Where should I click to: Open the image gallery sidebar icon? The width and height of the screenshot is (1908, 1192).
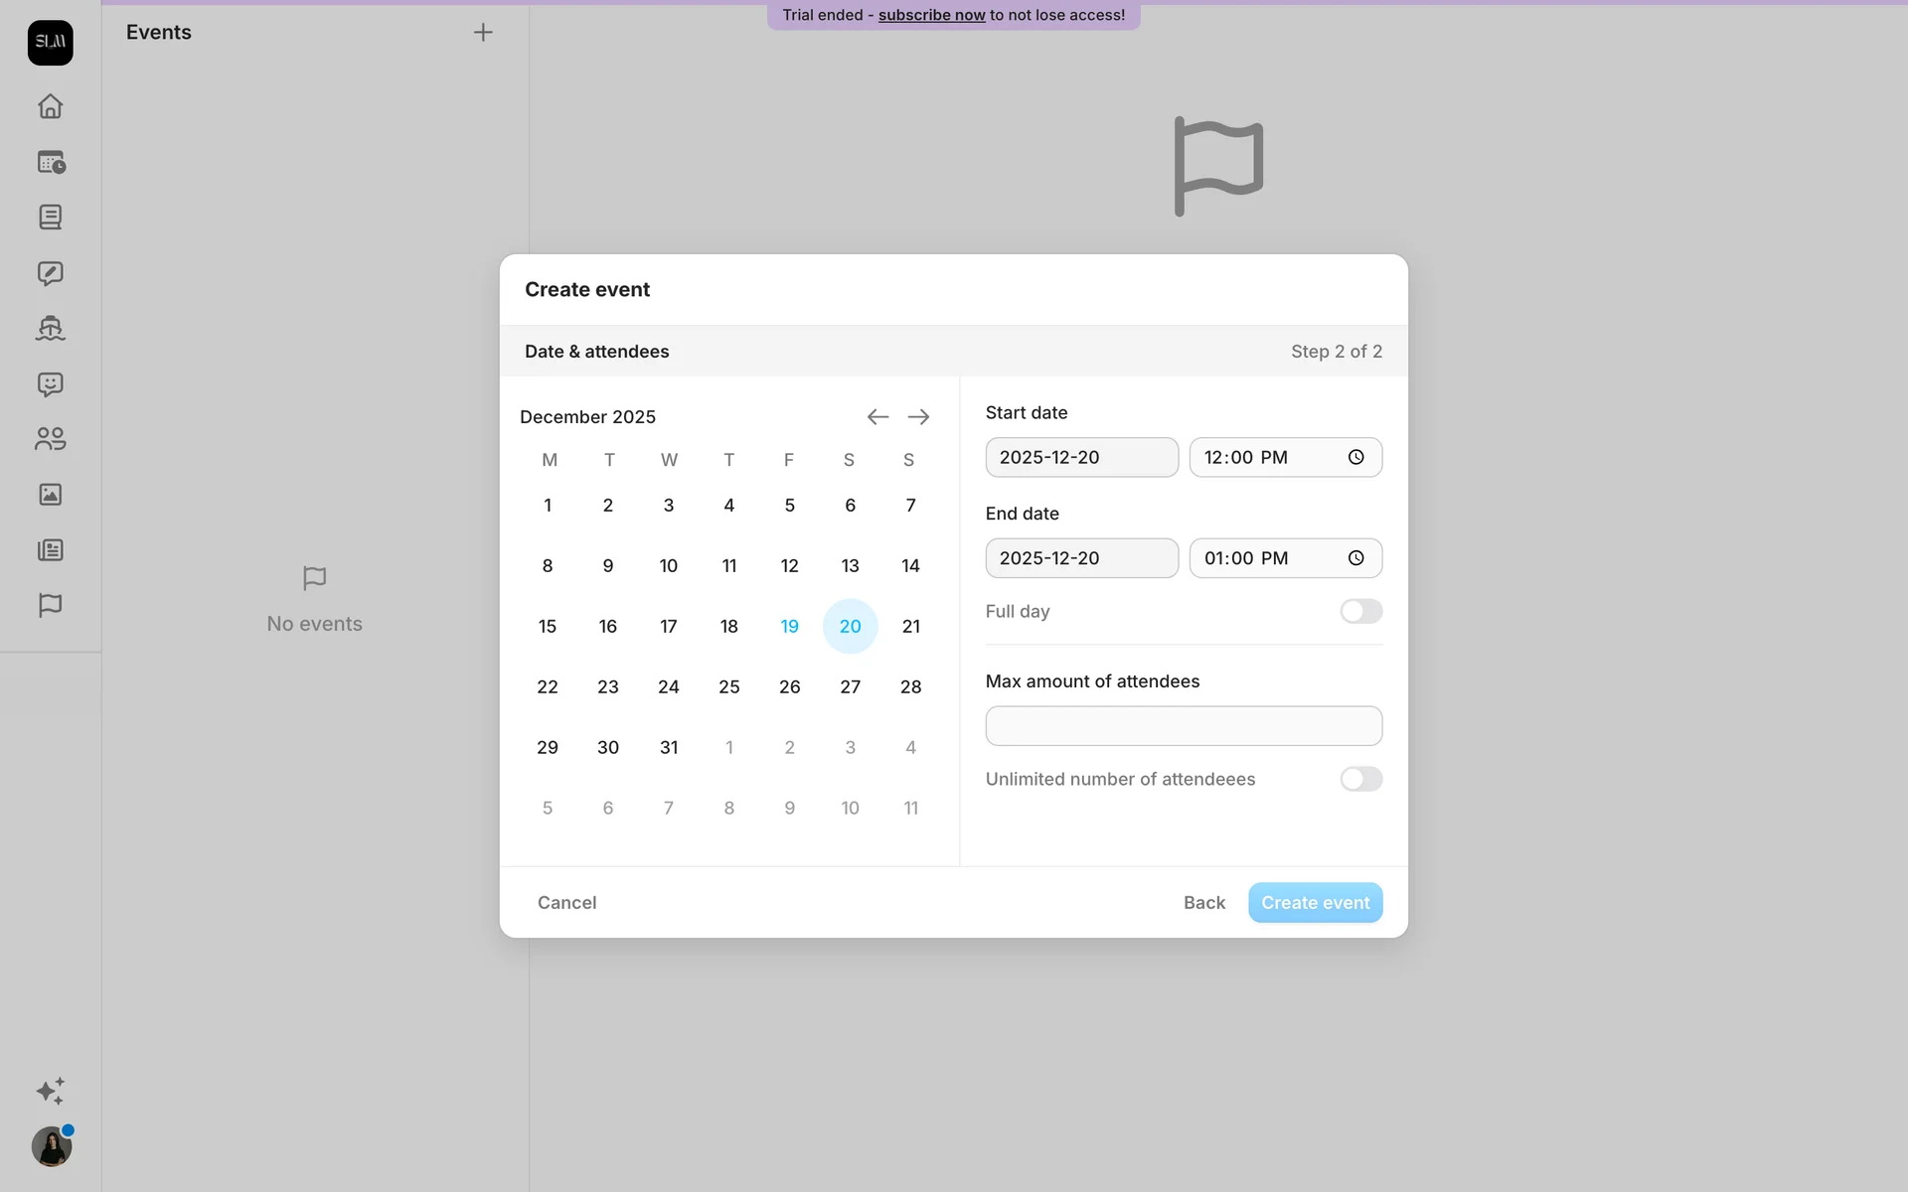pos(50,495)
